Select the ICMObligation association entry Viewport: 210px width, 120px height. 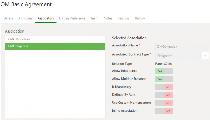(x=55, y=46)
